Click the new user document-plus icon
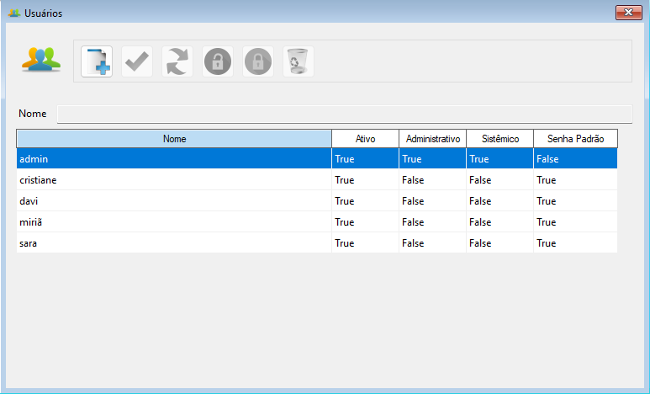The image size is (650, 394). 97,61
